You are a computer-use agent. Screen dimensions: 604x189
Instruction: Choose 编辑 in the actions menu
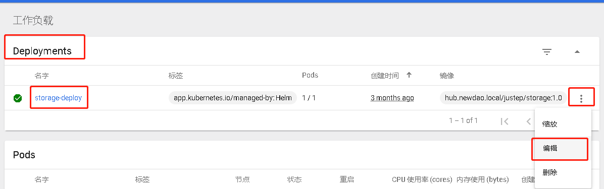(549, 148)
